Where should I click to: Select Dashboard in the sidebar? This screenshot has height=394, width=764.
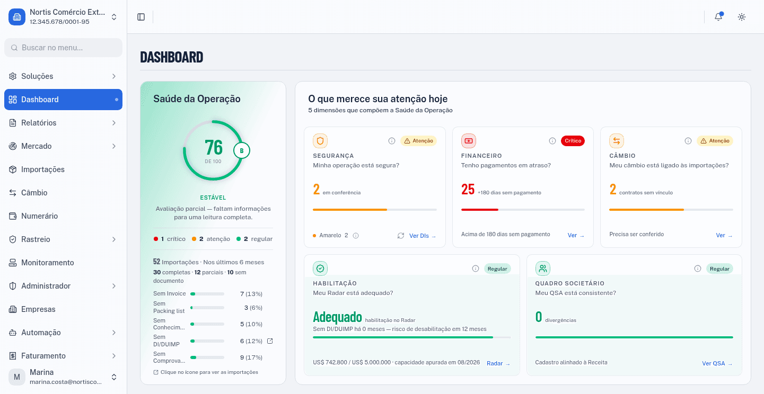click(x=63, y=100)
